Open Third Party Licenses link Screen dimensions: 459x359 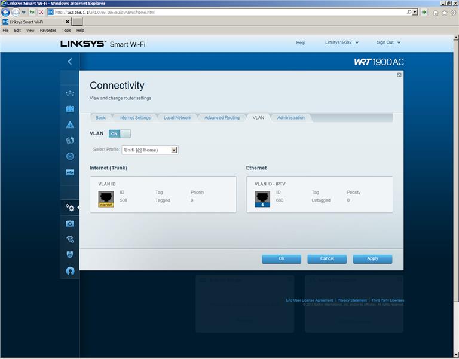coord(387,300)
